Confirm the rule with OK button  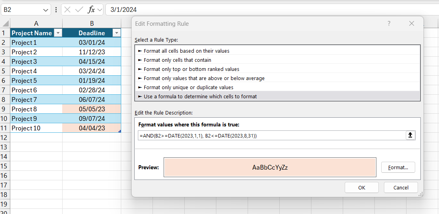pos(361,188)
